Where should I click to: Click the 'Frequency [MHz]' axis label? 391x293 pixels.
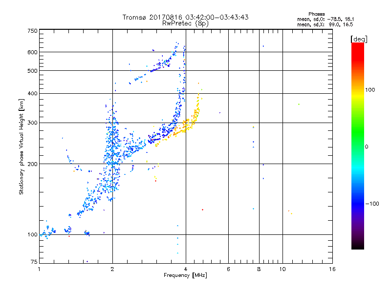point(185,275)
